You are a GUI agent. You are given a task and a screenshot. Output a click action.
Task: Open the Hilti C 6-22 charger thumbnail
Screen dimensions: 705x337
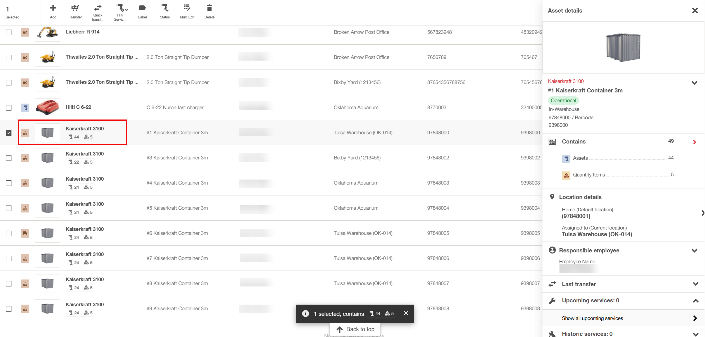pos(47,107)
